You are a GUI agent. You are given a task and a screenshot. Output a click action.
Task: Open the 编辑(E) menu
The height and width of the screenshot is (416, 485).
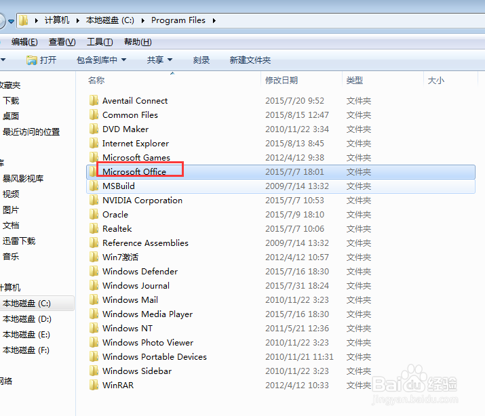(24, 42)
